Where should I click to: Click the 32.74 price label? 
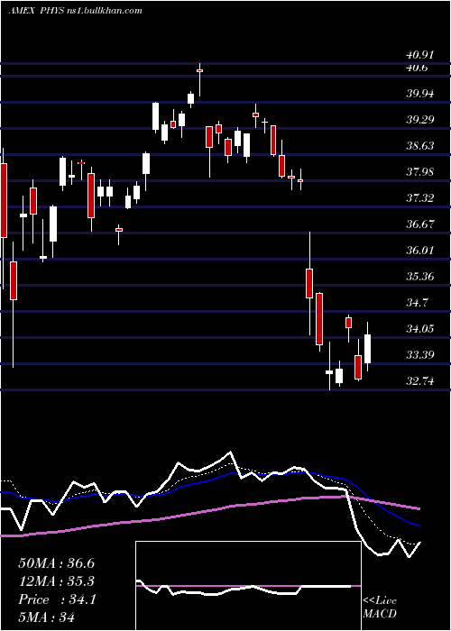pos(420,380)
